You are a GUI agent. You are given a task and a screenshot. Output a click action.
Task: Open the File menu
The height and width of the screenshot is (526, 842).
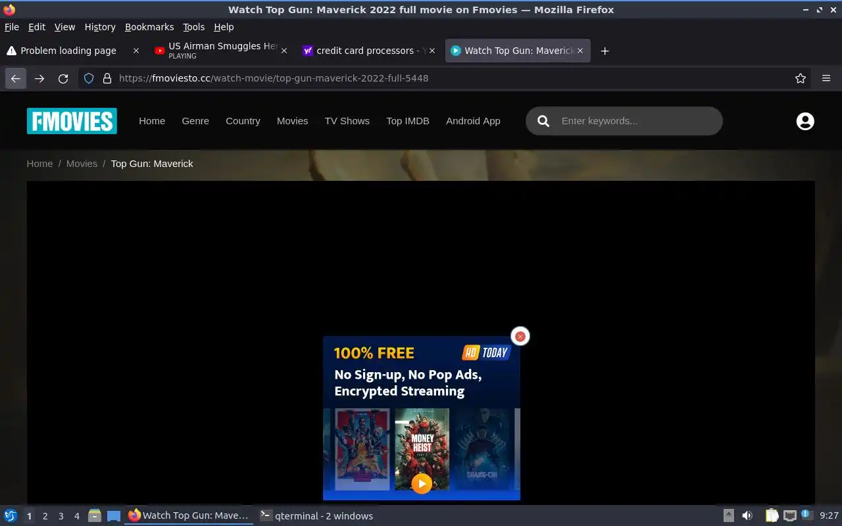[12, 27]
